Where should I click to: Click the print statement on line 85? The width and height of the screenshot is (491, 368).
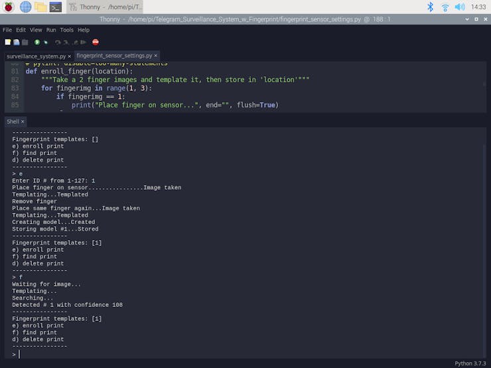[x=175, y=105]
